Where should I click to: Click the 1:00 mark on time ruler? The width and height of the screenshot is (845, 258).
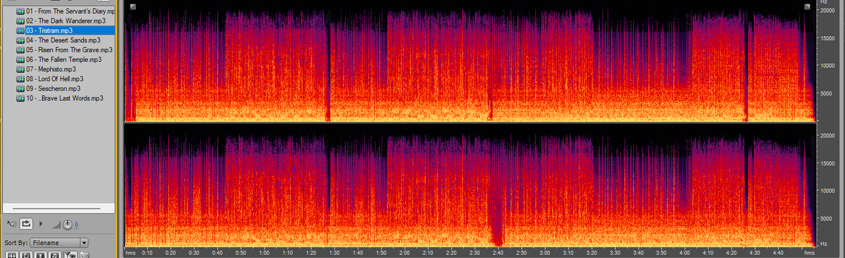coord(264,253)
